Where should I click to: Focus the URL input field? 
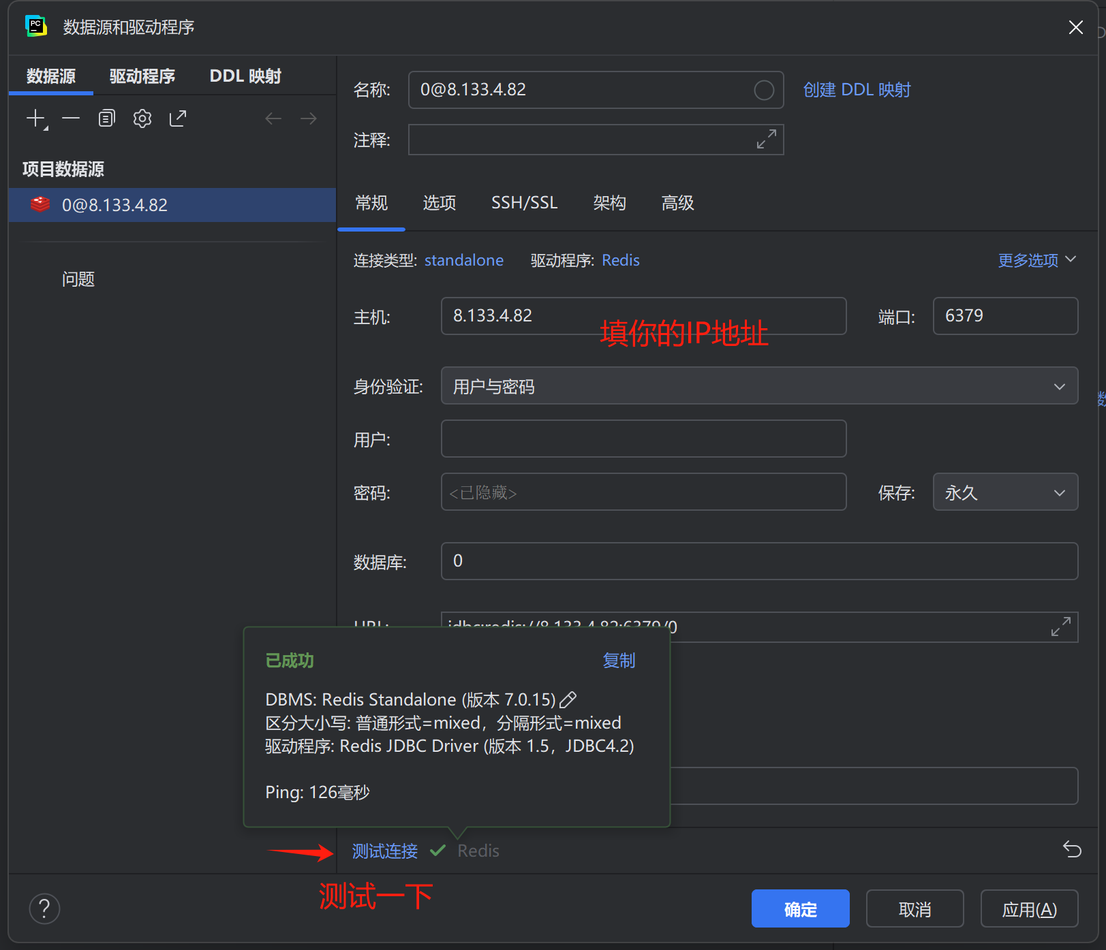click(x=759, y=627)
